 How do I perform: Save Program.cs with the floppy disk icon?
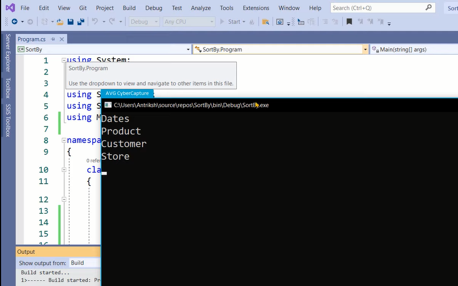70,21
